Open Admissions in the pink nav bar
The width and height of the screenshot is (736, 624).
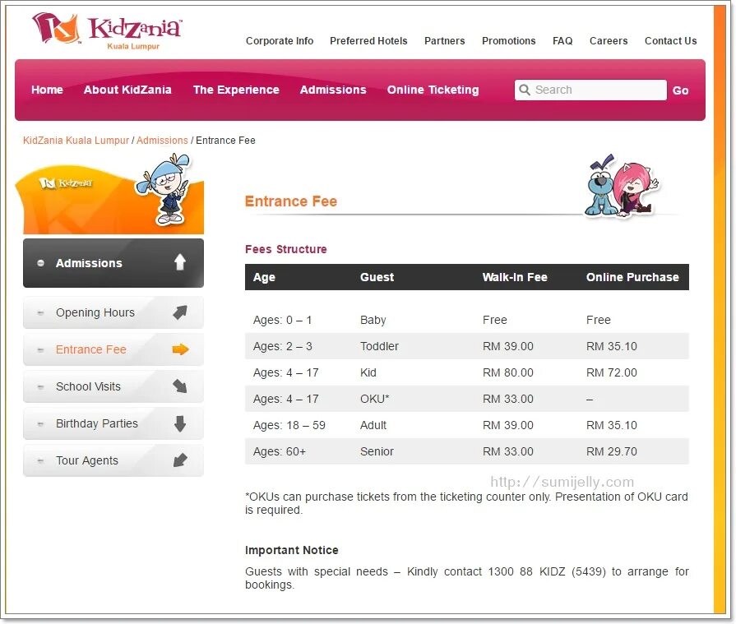click(333, 90)
